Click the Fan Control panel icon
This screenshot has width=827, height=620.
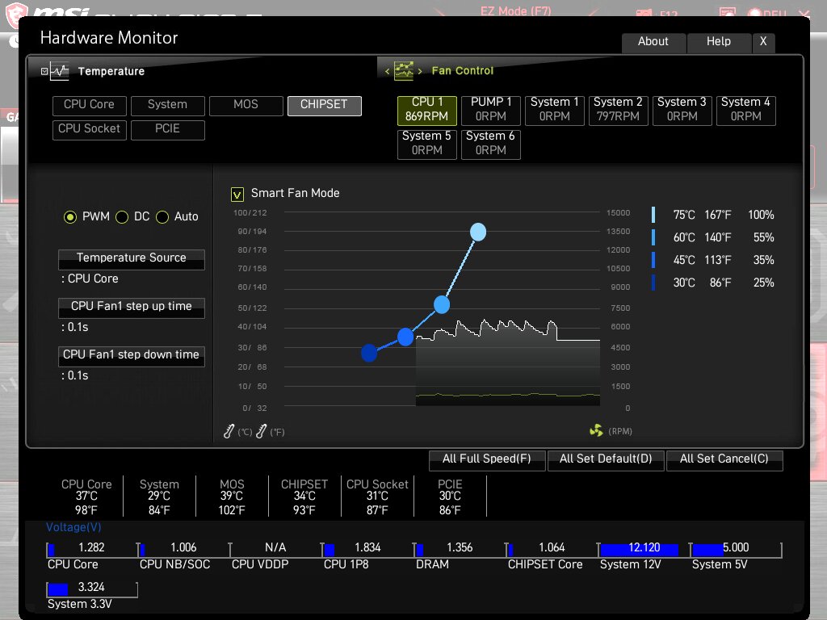(x=404, y=71)
